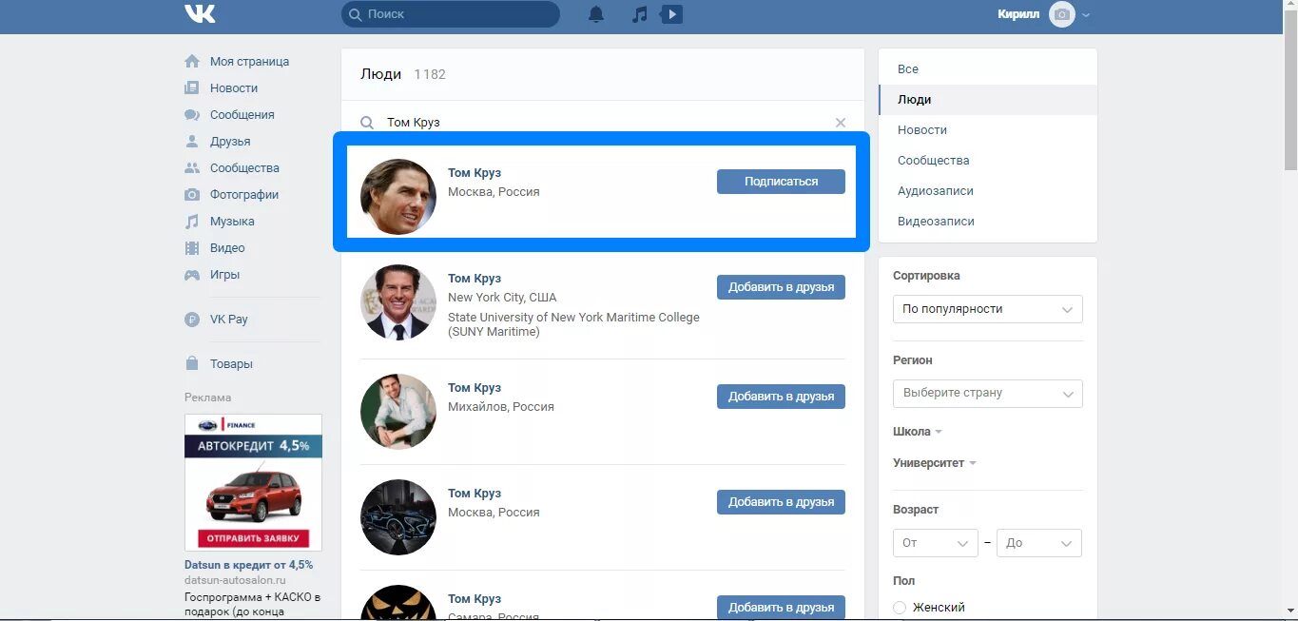Open first Том Круз Москва profile photo
This screenshot has height=621, width=1298.
coord(398,197)
